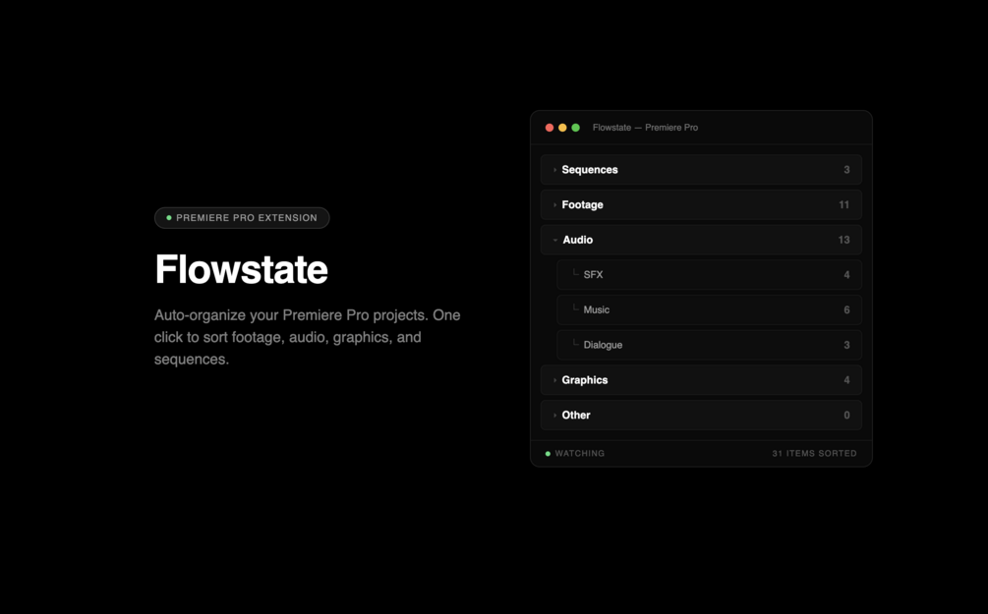Click the green WATCHING status indicator
988x614 pixels.
pos(548,454)
